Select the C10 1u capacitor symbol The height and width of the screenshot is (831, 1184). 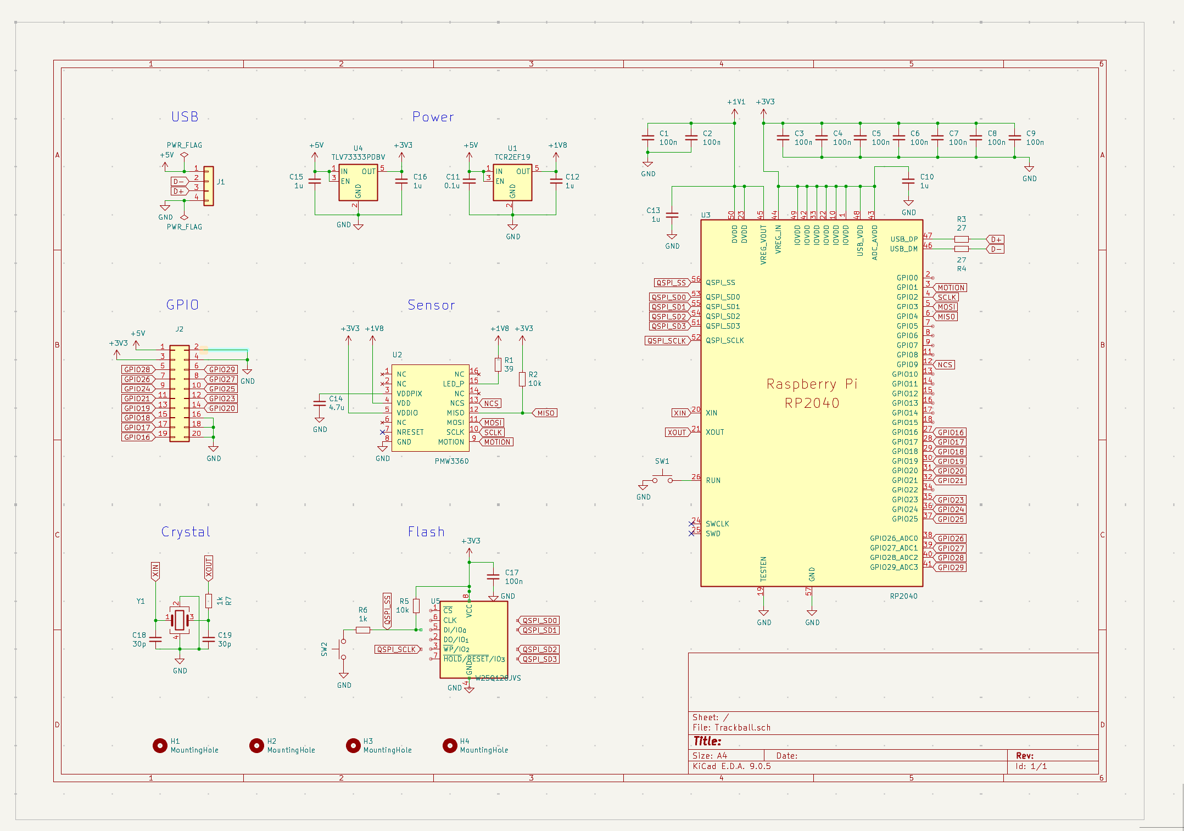(908, 182)
